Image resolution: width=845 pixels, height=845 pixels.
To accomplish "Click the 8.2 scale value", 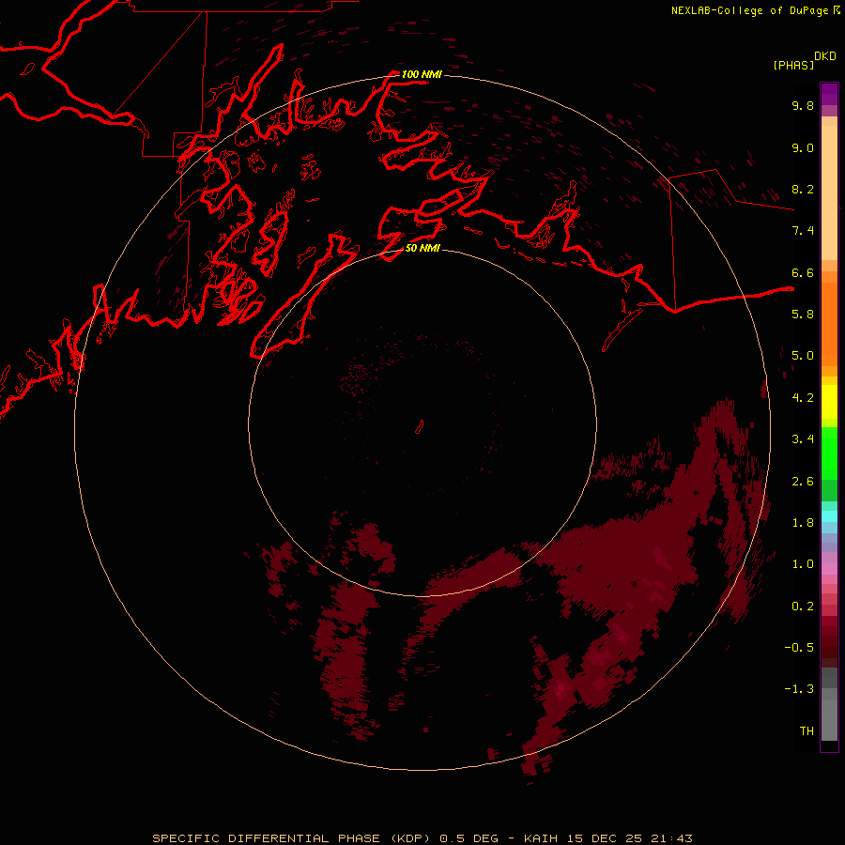I will click(803, 189).
